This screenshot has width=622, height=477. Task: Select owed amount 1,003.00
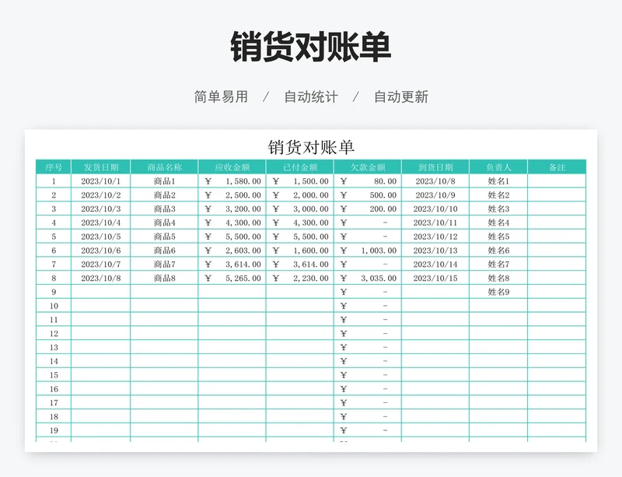pyautogui.click(x=368, y=251)
